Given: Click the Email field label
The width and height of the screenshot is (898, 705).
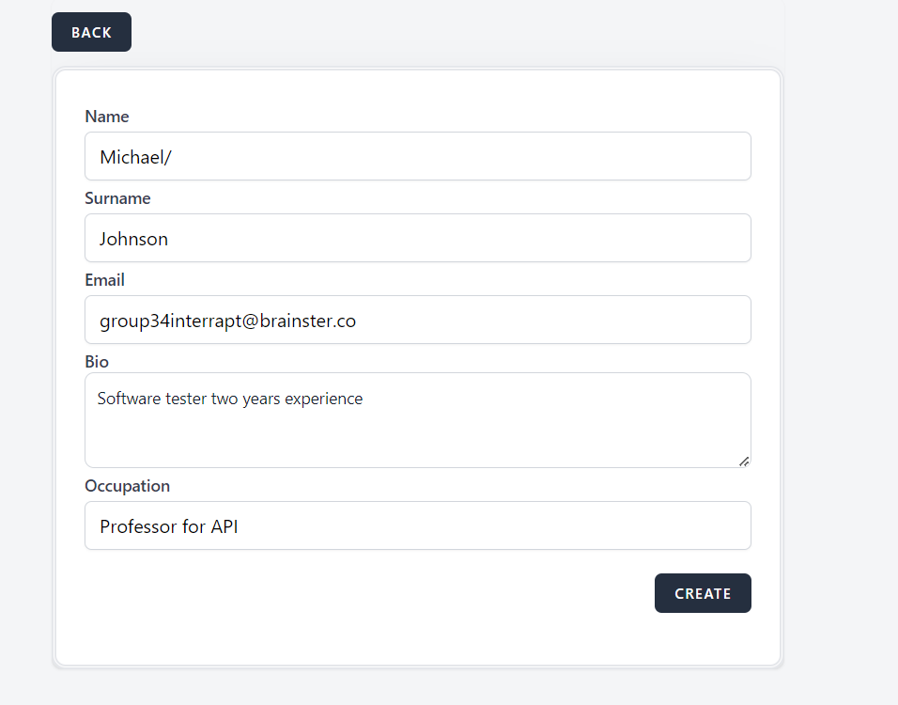Looking at the screenshot, I should coord(104,280).
